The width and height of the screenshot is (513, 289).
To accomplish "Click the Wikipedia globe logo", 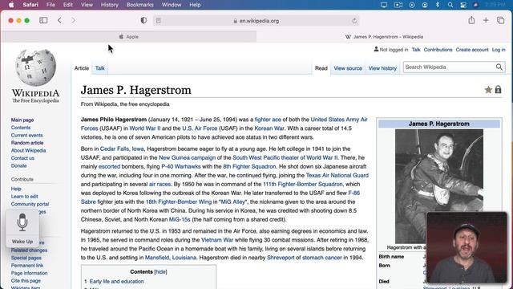I will 35,67.
